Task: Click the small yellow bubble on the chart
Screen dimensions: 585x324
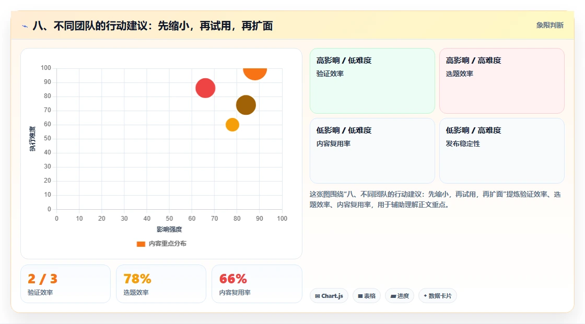Action: (232, 125)
